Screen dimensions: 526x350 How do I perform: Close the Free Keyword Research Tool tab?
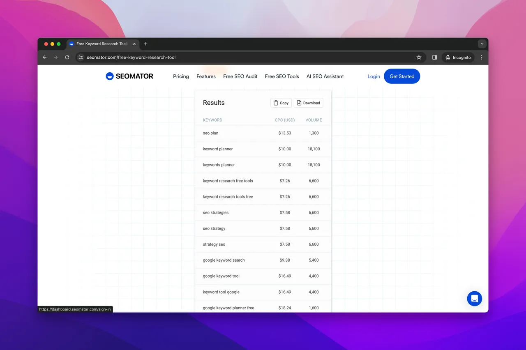134,44
